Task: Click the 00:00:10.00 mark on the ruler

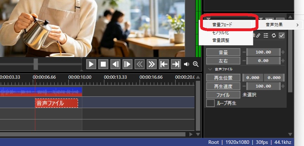Action: coord(80,77)
